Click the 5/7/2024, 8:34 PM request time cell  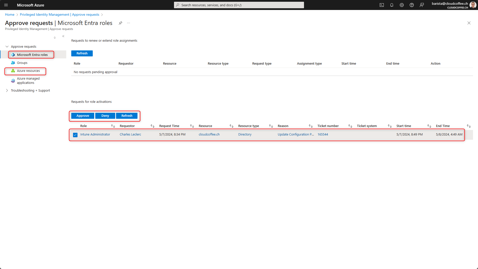[x=172, y=134]
